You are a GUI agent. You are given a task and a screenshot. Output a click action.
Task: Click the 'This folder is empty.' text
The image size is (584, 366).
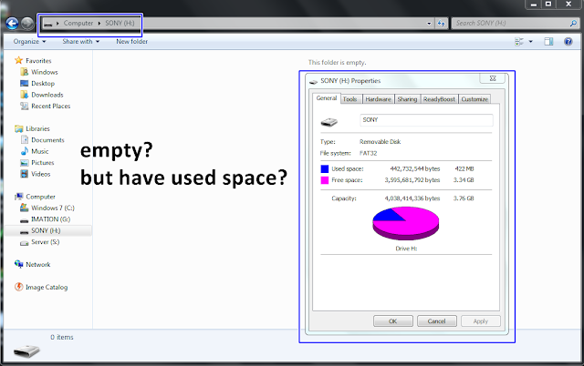tap(337, 63)
